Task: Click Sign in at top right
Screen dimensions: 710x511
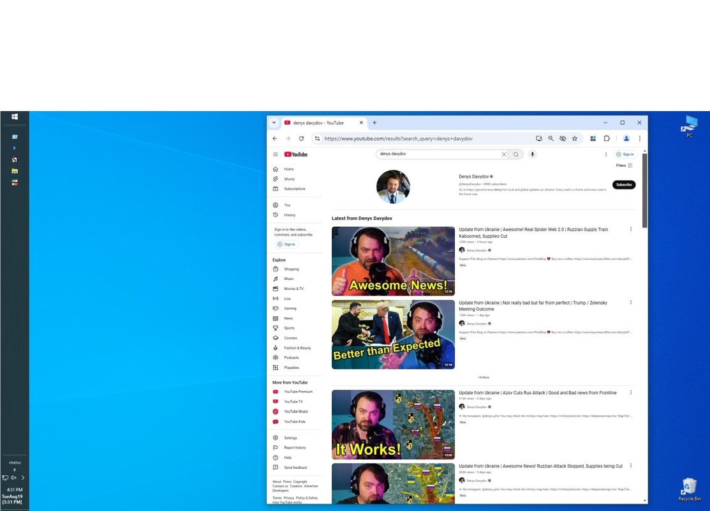Action: pos(625,154)
